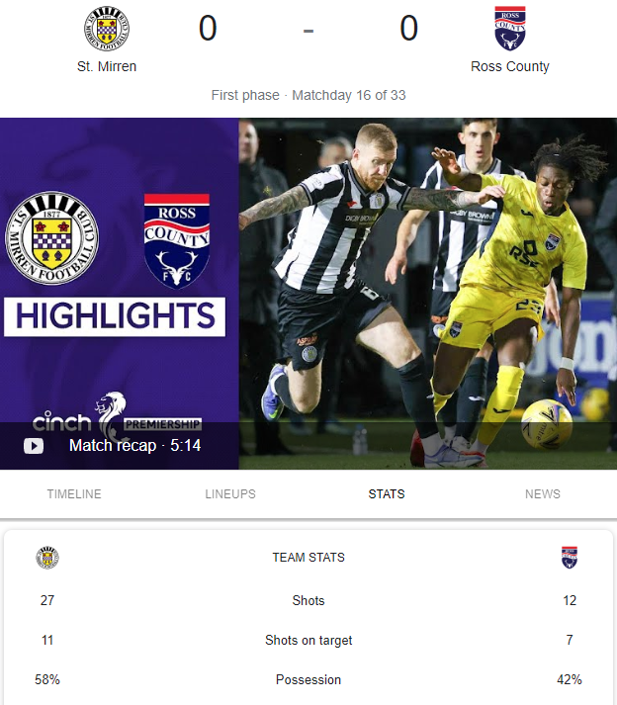
Task: Click the HIGHLIGHTS banner on the video
Action: click(x=115, y=316)
